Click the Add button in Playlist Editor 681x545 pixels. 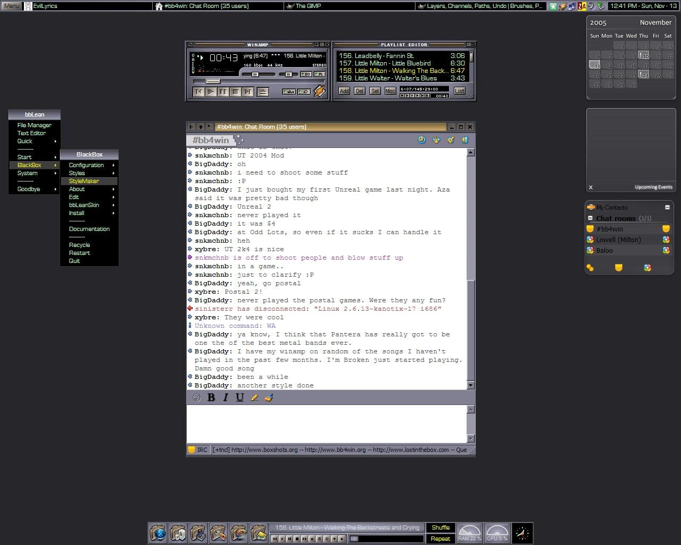coord(344,91)
